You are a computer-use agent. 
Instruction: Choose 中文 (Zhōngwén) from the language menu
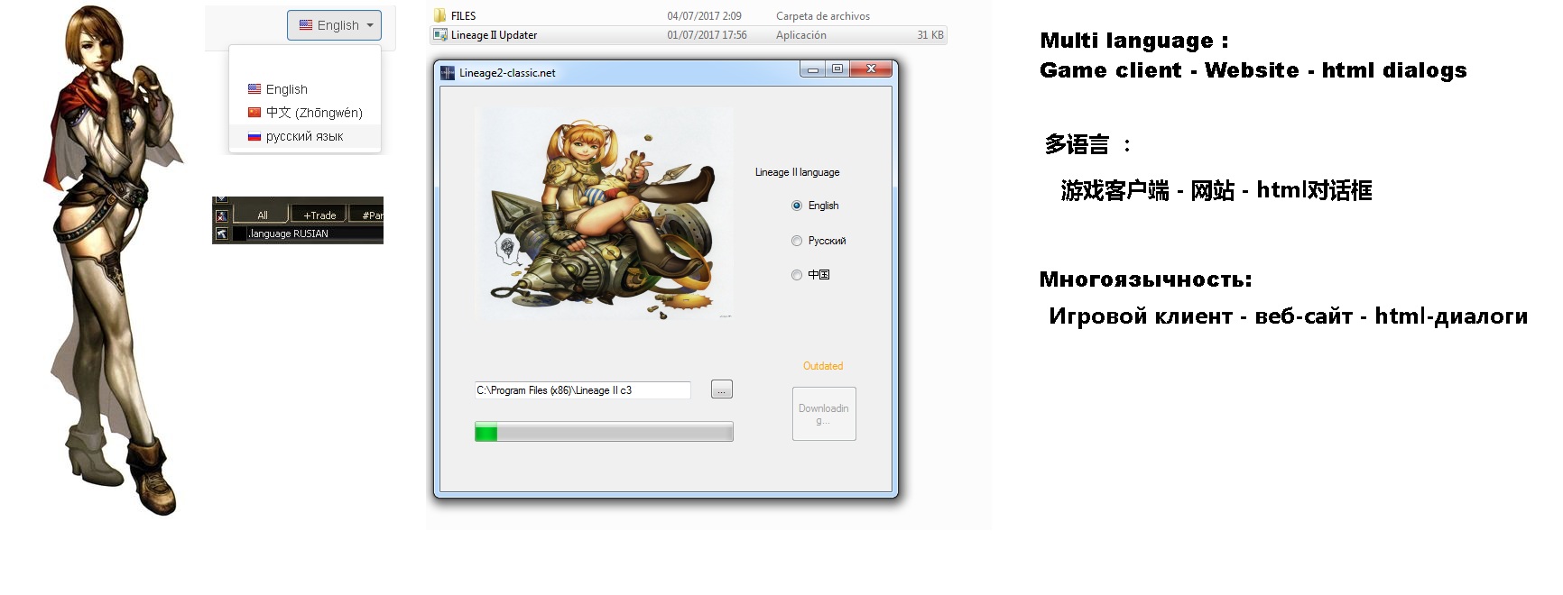[x=305, y=113]
